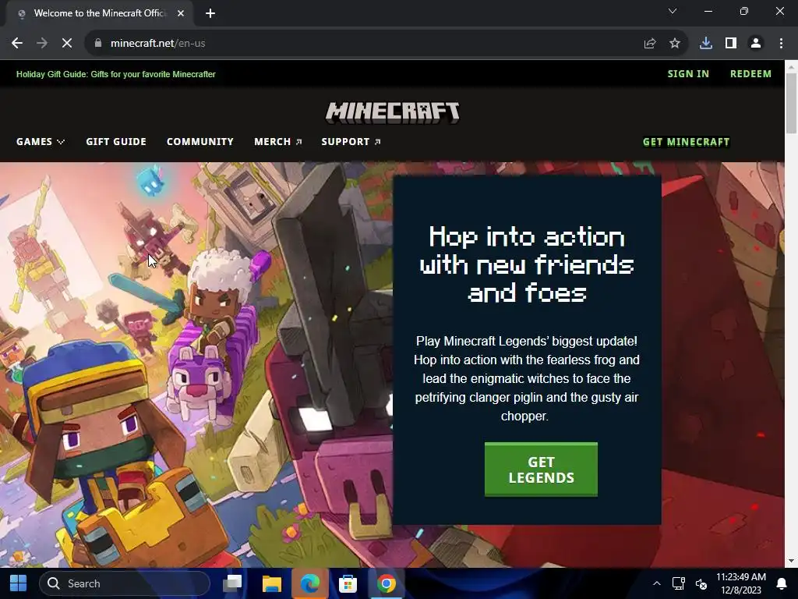Viewport: 798px width, 599px height.
Task: Open COMMUNITY menu item
Action: (x=200, y=142)
